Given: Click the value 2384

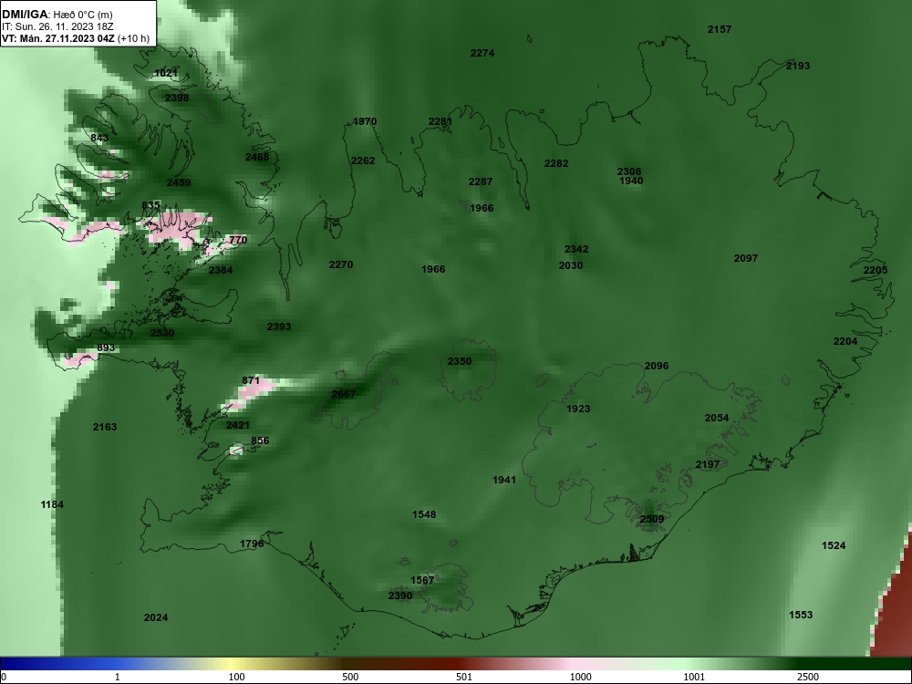Looking at the screenshot, I should [221, 270].
